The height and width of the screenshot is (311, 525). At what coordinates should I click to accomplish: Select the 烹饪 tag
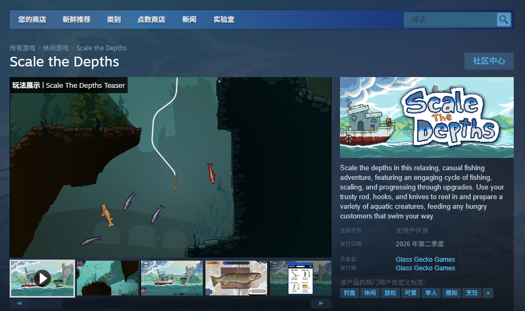click(x=472, y=293)
